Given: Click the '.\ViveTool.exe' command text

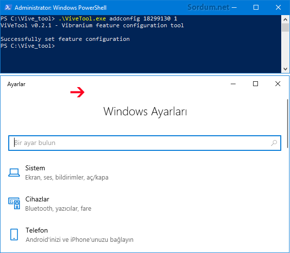Looking at the screenshot, I should click(x=82, y=18).
